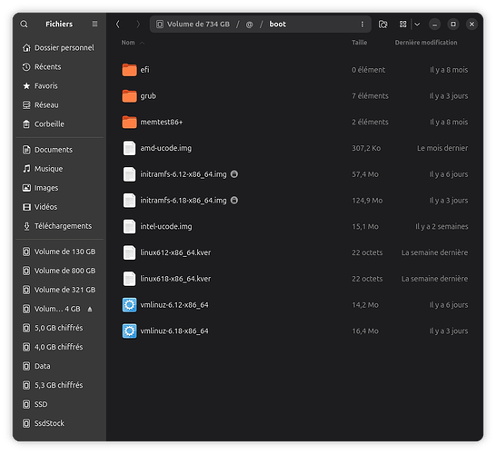Viewport: 496px width, 454px height.
Task: Sort by Taille column header
Action: coord(360,43)
